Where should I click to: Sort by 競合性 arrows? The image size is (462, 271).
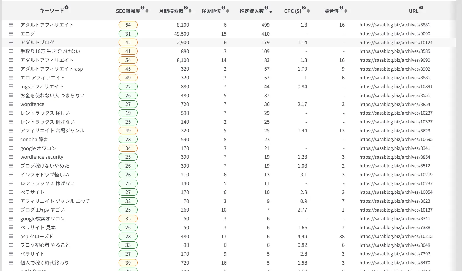[346, 11]
